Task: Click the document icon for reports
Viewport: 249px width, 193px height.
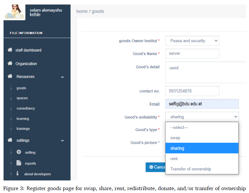Action: coord(19,163)
